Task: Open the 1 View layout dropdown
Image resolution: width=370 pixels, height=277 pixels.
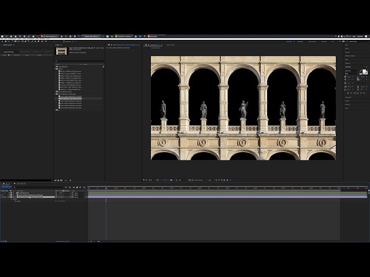Action: coord(209,180)
